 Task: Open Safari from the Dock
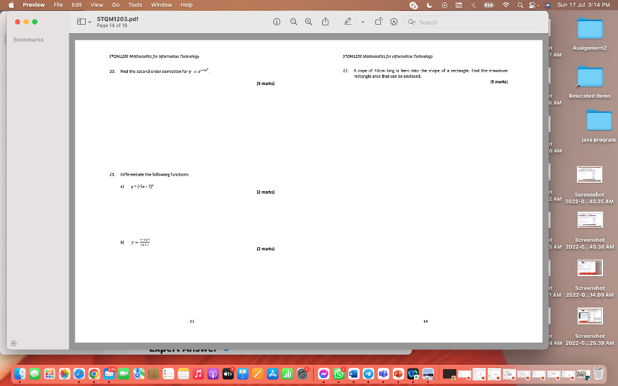(79, 373)
